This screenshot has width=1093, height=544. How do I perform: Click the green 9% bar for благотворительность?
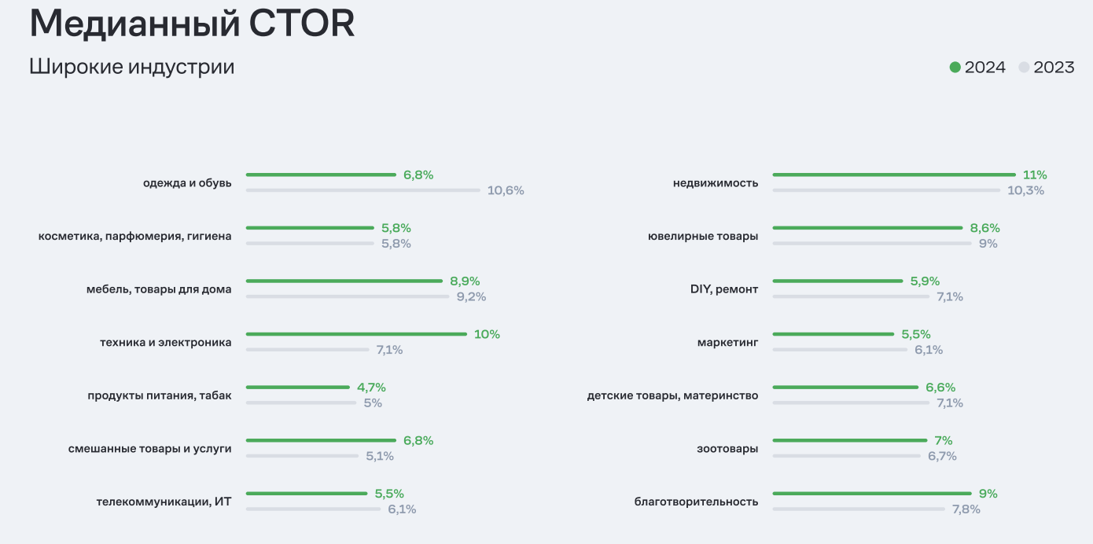pos(872,494)
